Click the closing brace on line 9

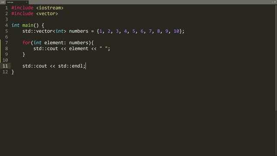tap(24, 55)
